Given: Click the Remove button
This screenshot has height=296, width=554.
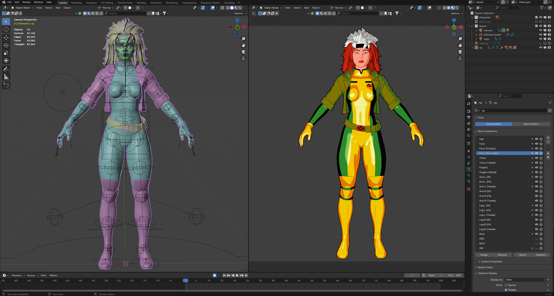Looking at the screenshot, I should [502, 255].
